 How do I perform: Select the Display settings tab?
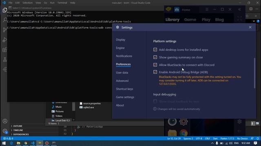(121, 40)
